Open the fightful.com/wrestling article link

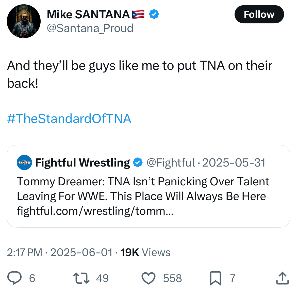tap(95, 211)
